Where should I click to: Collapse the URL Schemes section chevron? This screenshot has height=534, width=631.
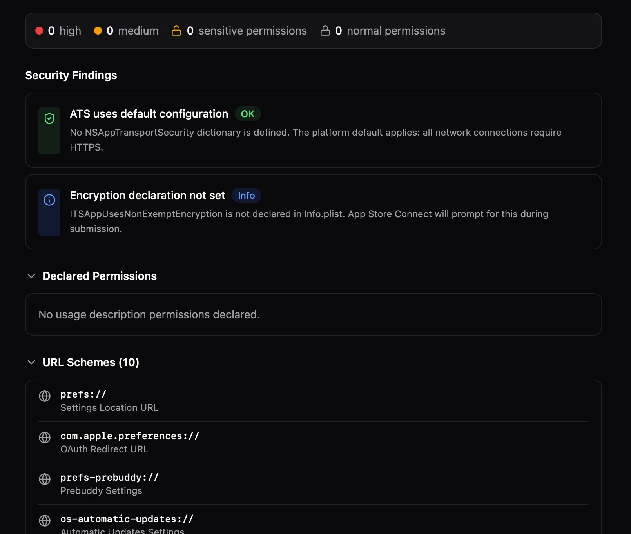[x=31, y=362]
